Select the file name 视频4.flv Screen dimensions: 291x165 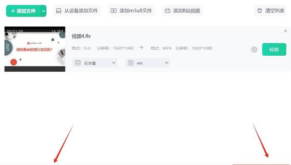click(81, 36)
